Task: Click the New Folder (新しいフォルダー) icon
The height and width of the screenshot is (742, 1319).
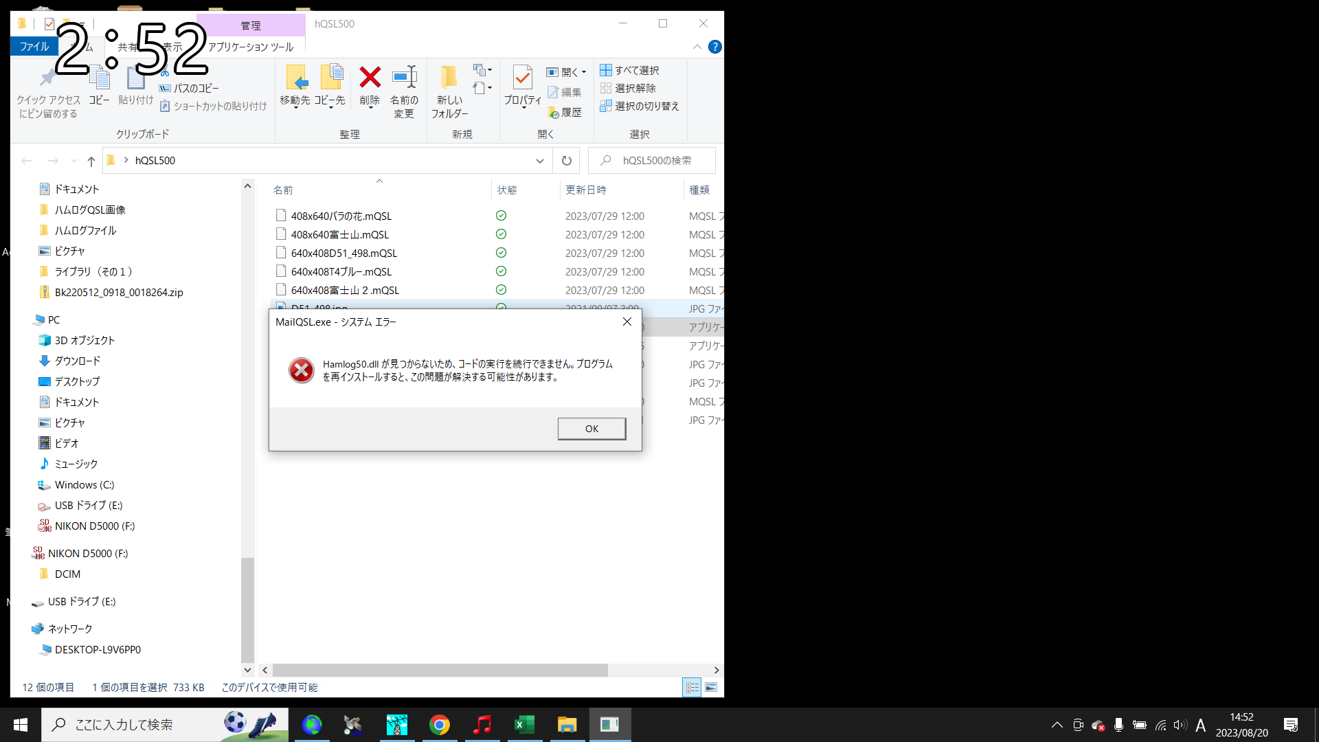Action: pos(449,78)
